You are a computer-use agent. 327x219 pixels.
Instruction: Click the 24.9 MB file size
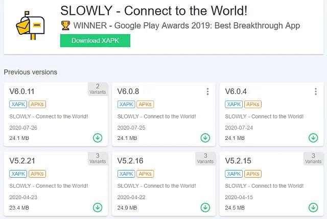click(x=127, y=208)
